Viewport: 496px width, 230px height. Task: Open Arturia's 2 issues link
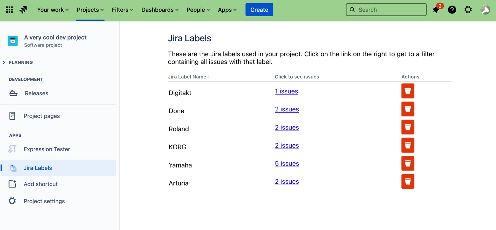(x=287, y=182)
